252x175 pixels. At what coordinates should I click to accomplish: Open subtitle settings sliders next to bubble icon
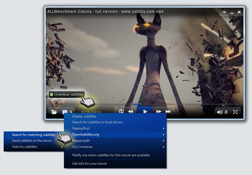point(71,112)
